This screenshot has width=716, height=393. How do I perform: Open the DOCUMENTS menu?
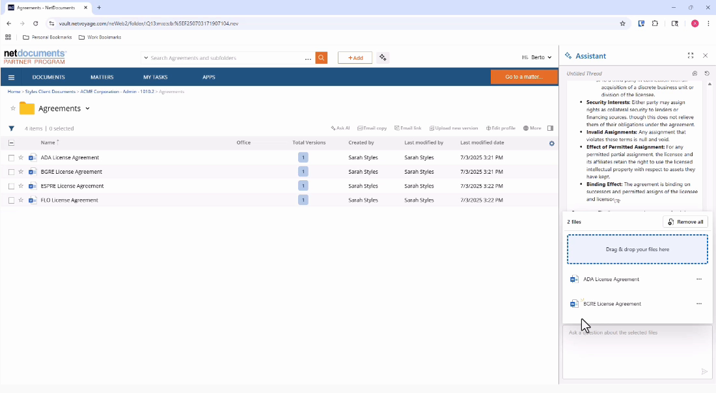48,77
